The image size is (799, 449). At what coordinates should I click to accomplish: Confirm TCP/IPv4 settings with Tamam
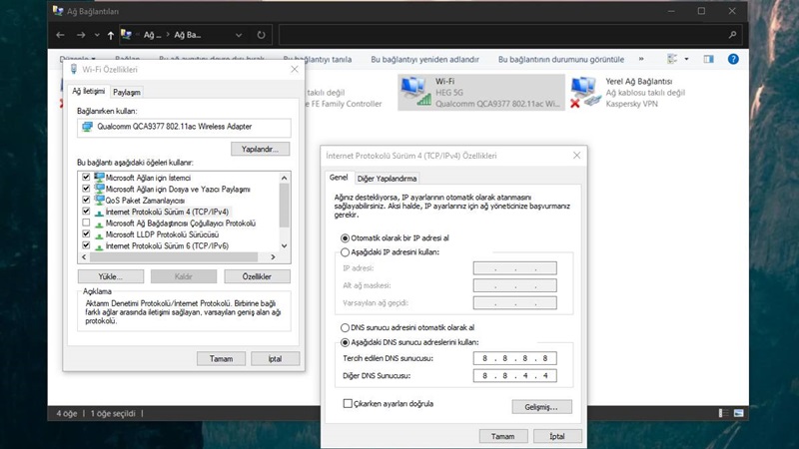503,436
